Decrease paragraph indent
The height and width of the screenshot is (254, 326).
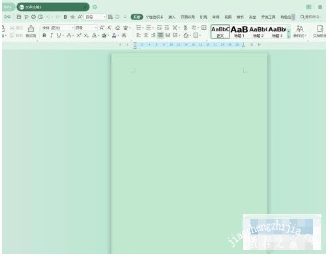[x=159, y=28]
